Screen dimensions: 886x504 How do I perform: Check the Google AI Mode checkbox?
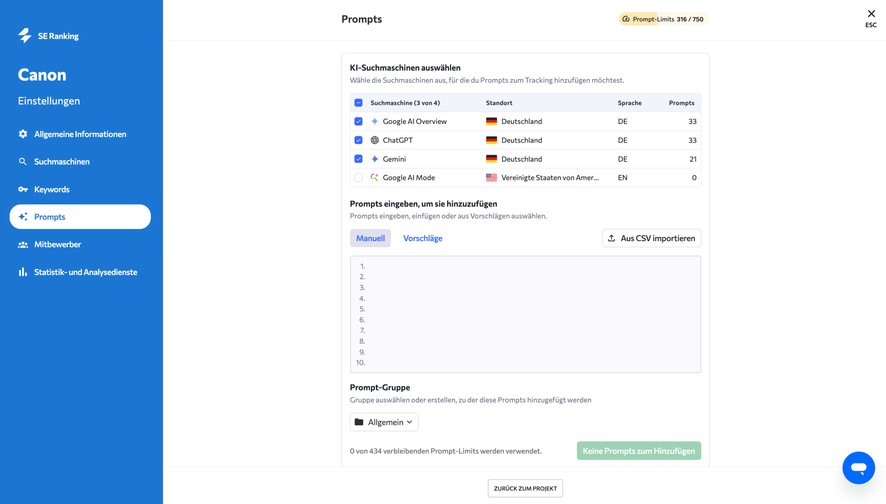click(358, 177)
